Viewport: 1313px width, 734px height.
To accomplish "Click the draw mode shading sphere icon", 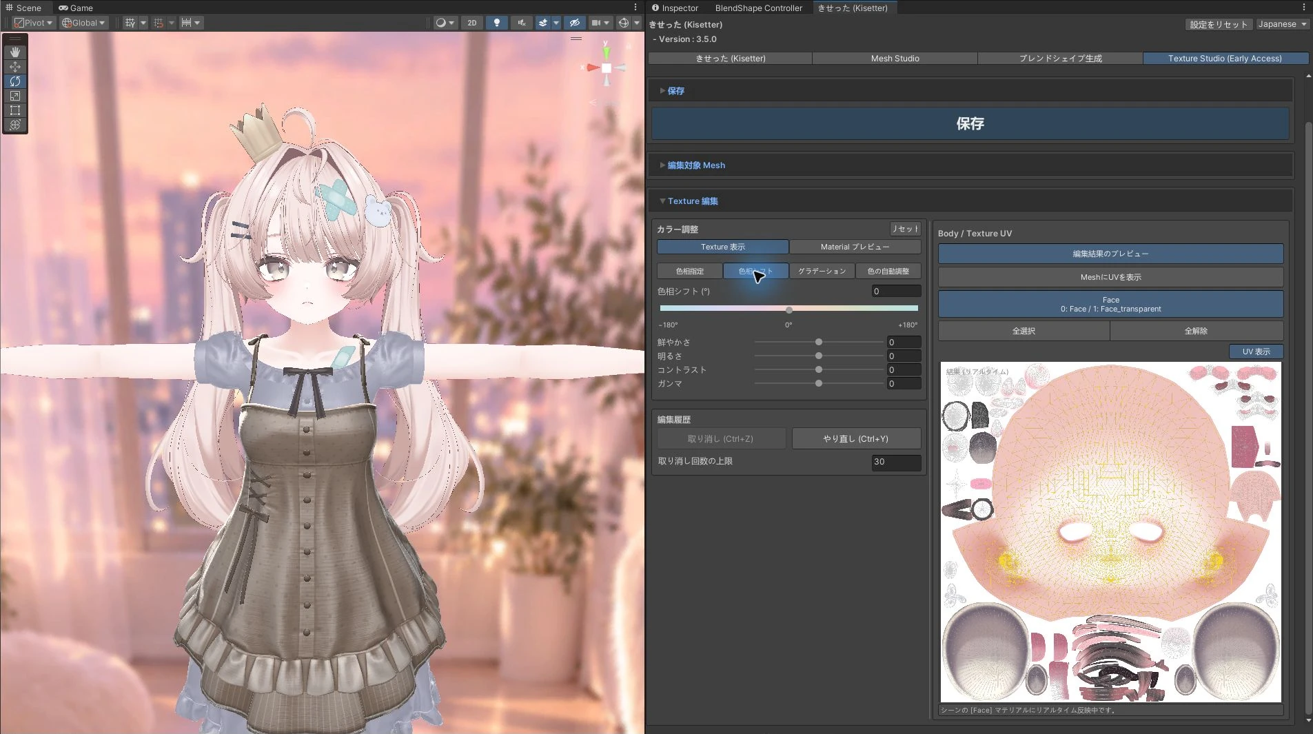I will click(x=441, y=23).
